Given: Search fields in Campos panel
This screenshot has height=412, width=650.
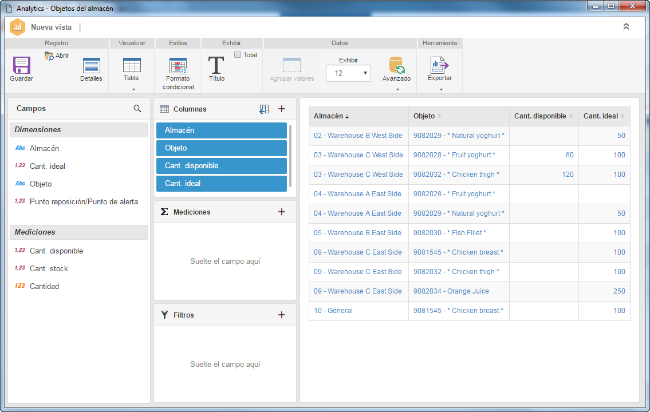Looking at the screenshot, I should pyautogui.click(x=137, y=109).
